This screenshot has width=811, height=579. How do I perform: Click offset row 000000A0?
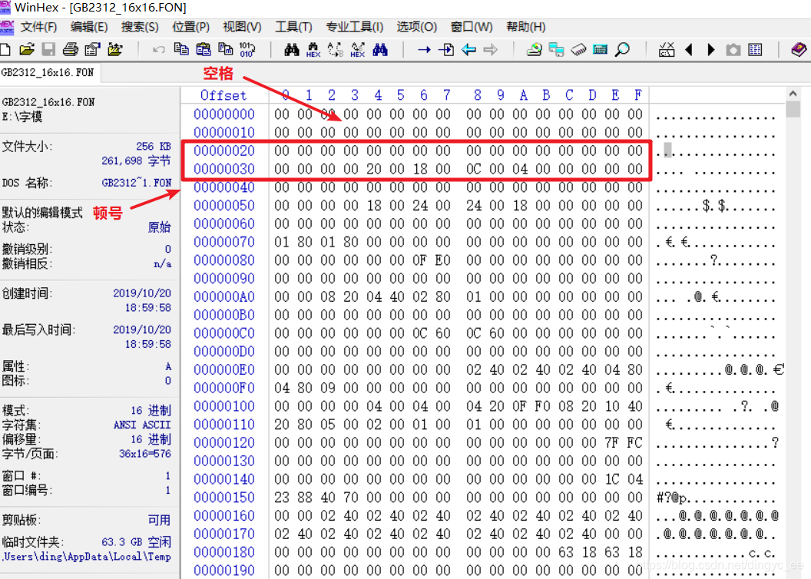pos(224,296)
